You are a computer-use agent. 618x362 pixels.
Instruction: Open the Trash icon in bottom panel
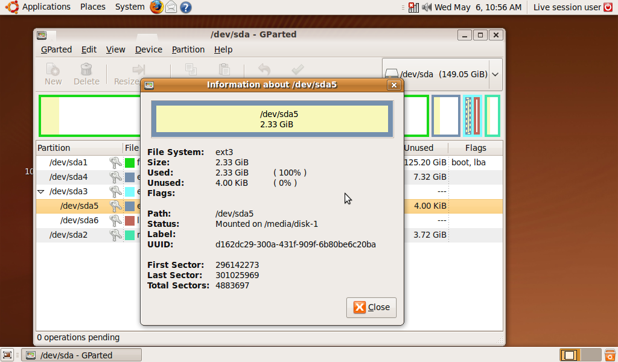click(x=610, y=355)
